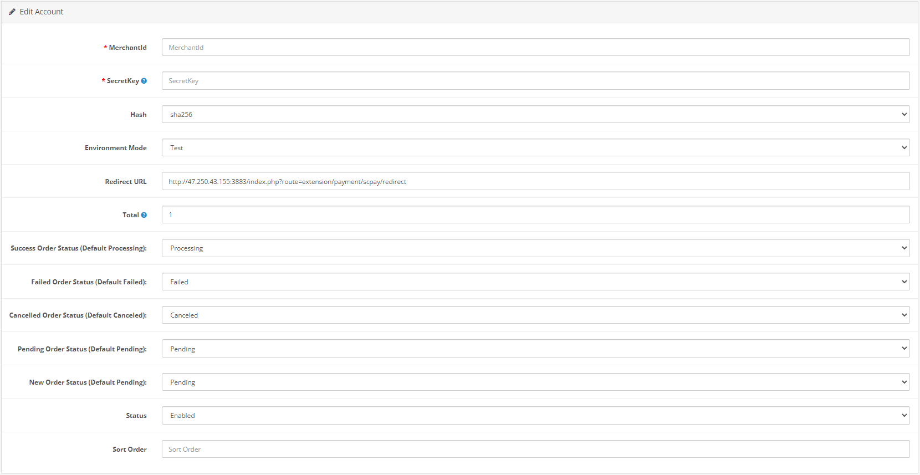
Task: Click into the MerchantId input field
Action: click(535, 47)
